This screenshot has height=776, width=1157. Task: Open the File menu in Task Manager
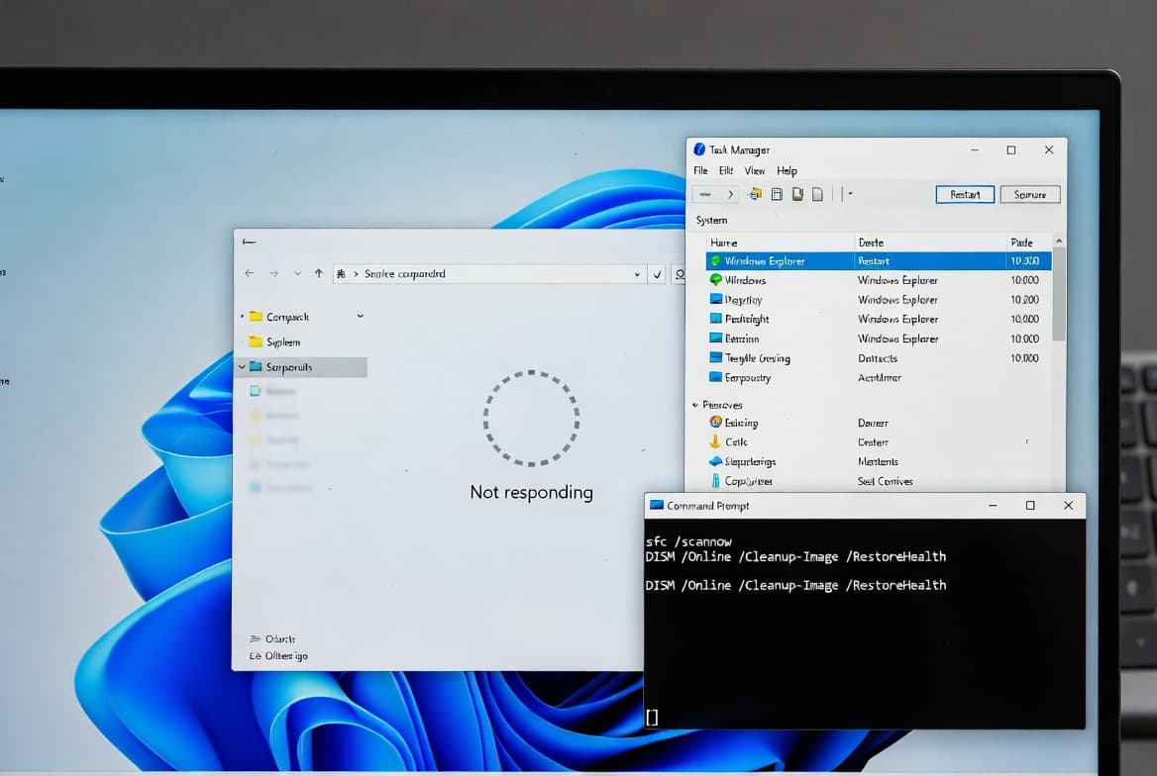coord(700,171)
